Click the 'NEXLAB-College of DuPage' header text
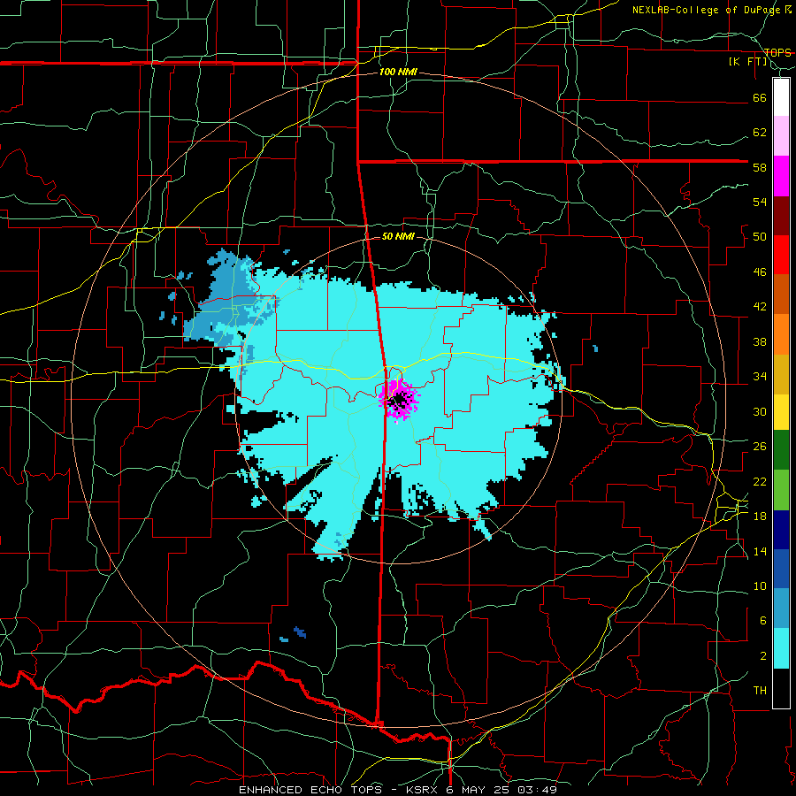The height and width of the screenshot is (796, 796). click(x=708, y=10)
